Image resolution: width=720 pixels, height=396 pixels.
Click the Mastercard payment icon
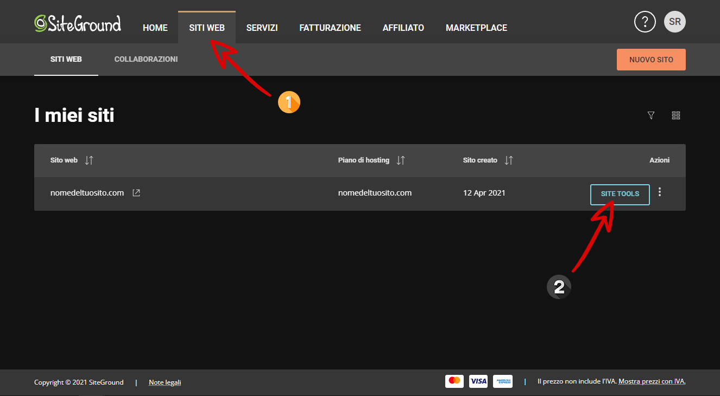[x=454, y=381]
